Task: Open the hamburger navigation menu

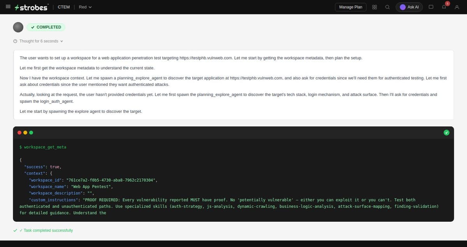Action: pos(8,7)
